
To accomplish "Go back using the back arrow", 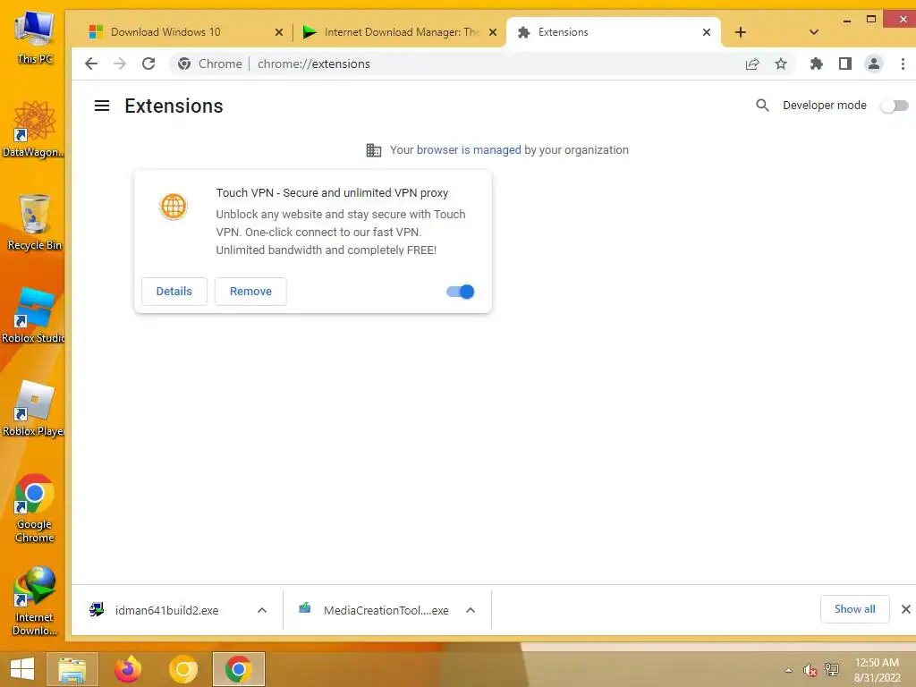I will pos(91,64).
